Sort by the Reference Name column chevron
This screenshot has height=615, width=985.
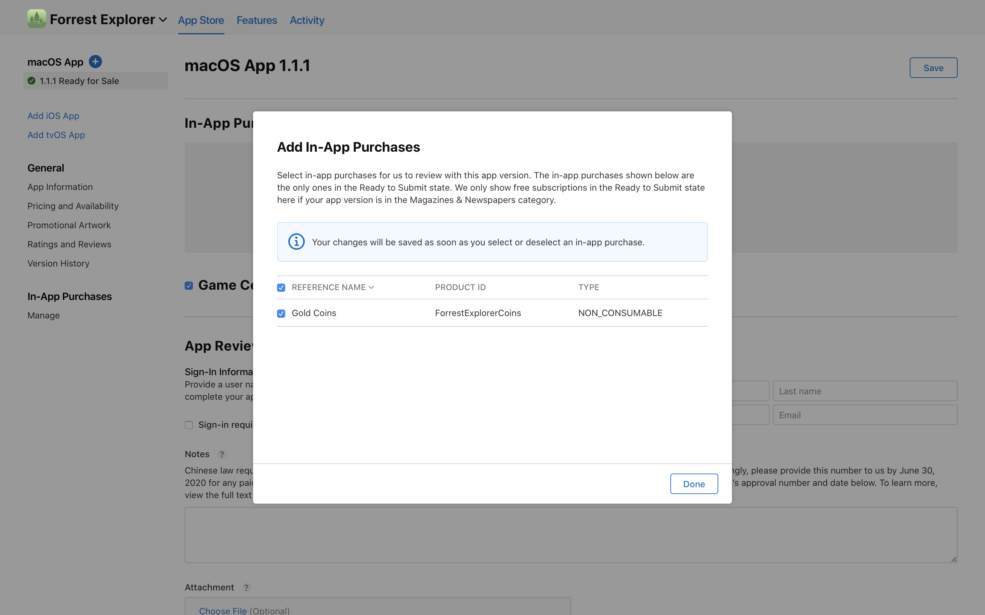tap(371, 287)
